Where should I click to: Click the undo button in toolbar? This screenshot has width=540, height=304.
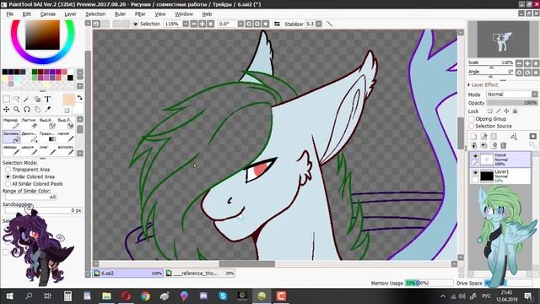point(96,24)
